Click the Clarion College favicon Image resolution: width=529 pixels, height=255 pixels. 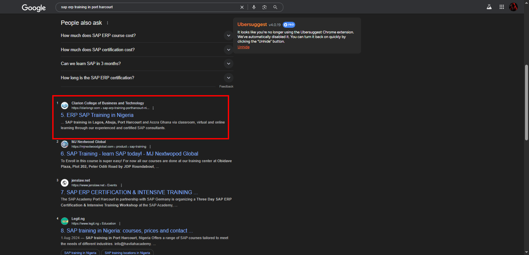click(x=65, y=106)
